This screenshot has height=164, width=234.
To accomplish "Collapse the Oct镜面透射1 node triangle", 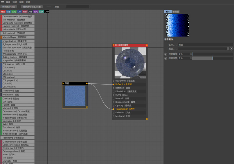I will (114, 45).
